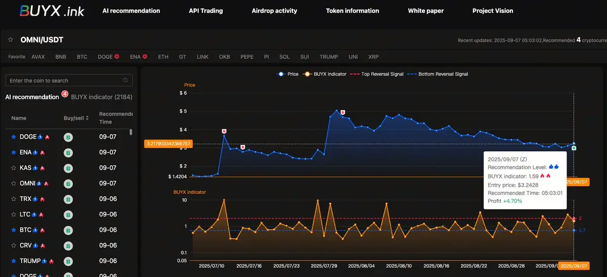Viewport: 607px width, 277px height.
Task: Select GT from favorites bar
Action: (183, 57)
